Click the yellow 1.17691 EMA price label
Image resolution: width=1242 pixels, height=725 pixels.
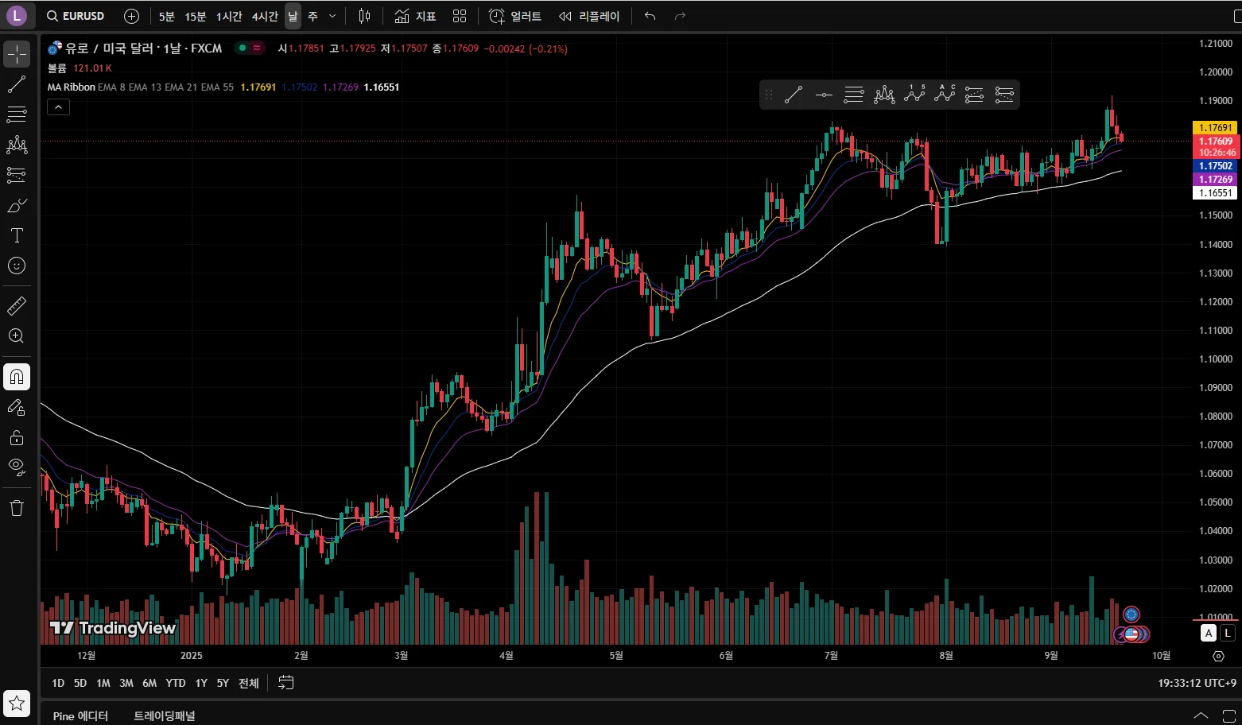[1215, 127]
